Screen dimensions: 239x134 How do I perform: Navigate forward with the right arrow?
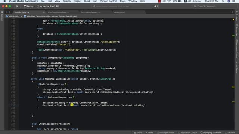pyautogui.click(x=10, y=12)
